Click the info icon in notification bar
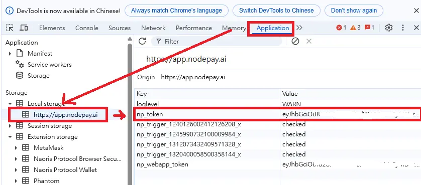The height and width of the screenshot is (185, 421). click(x=10, y=11)
